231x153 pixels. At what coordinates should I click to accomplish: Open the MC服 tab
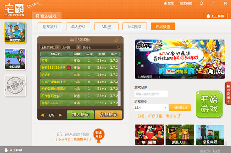(x=106, y=27)
